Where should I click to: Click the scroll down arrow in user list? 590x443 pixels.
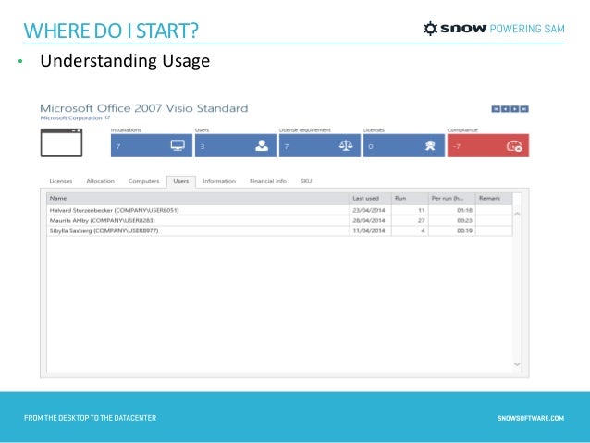point(517,364)
